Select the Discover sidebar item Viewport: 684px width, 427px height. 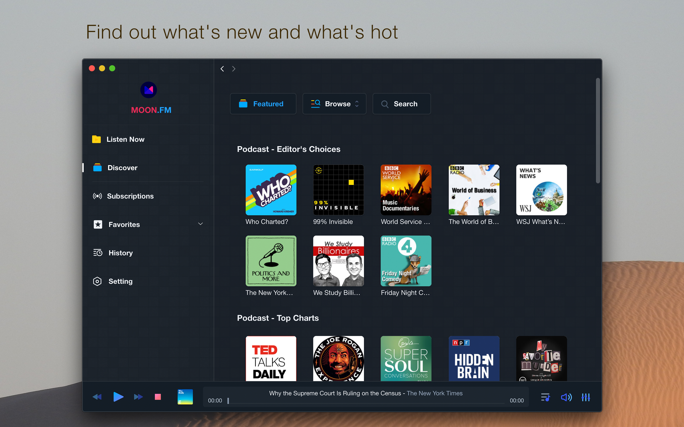[122, 168]
